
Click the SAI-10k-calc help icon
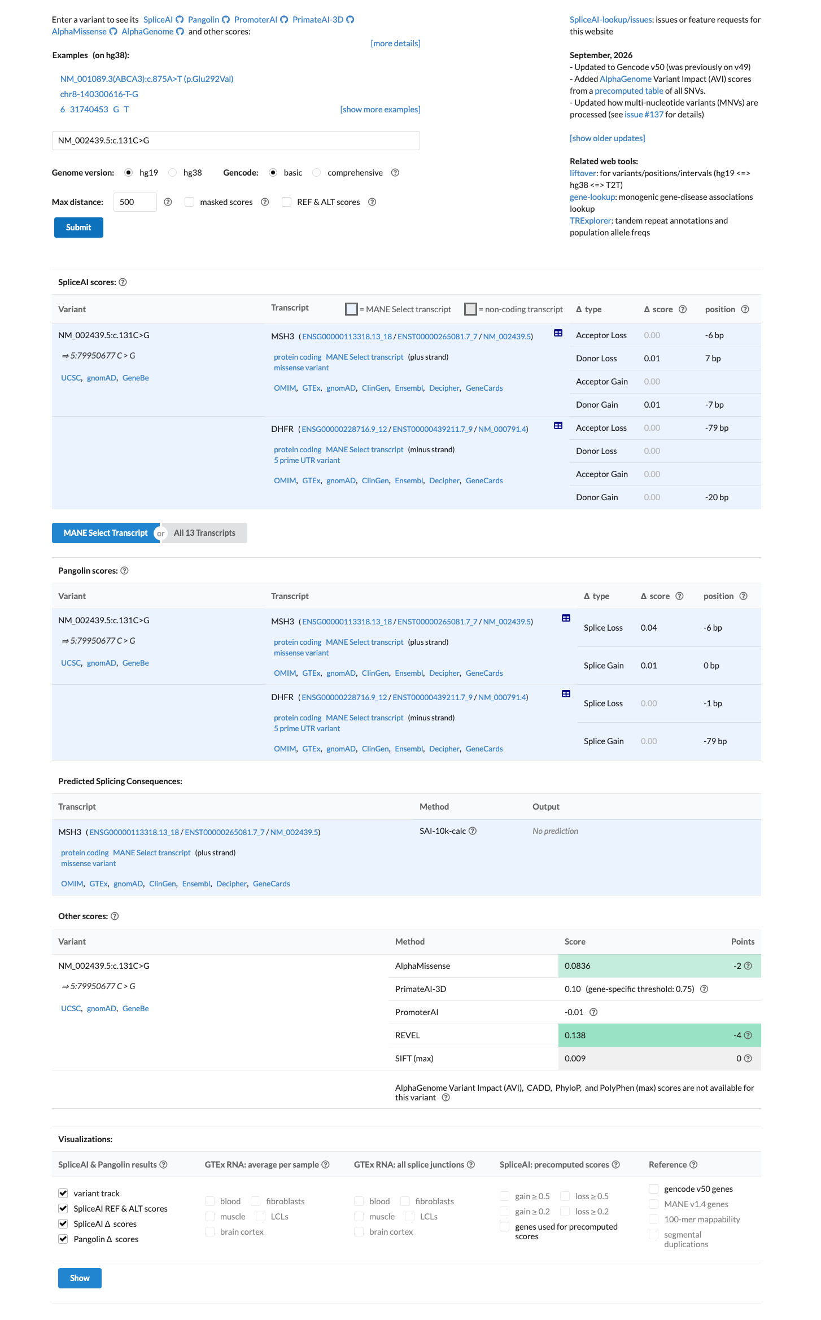point(473,831)
